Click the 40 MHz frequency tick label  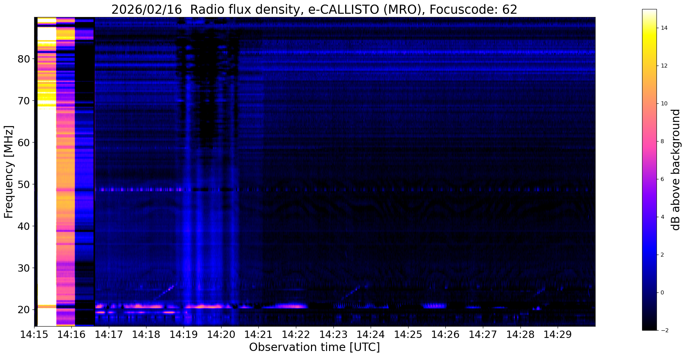24,227
